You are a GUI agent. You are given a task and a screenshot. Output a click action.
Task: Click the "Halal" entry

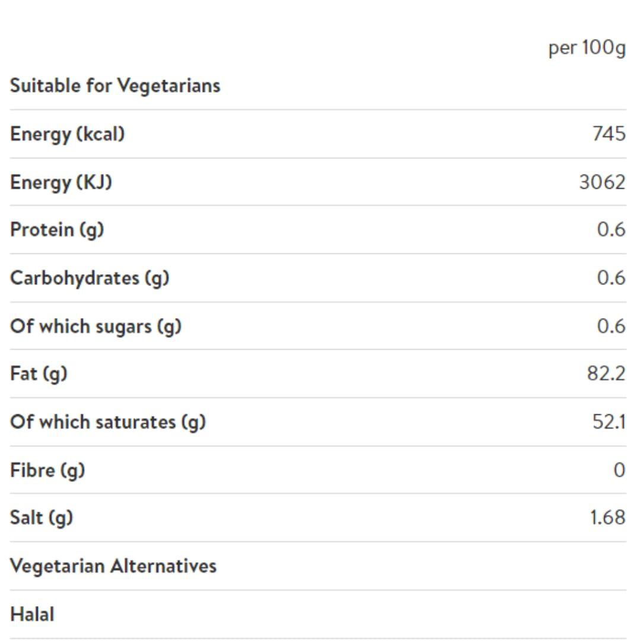coord(32,614)
